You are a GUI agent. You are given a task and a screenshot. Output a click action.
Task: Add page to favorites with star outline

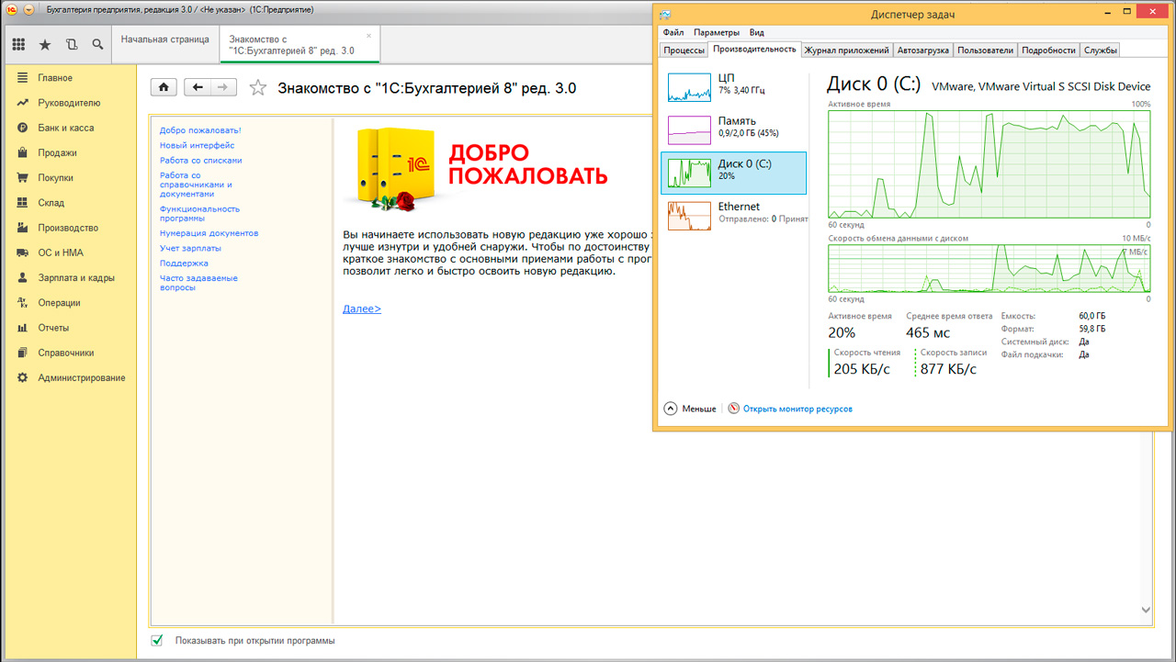pyautogui.click(x=258, y=88)
